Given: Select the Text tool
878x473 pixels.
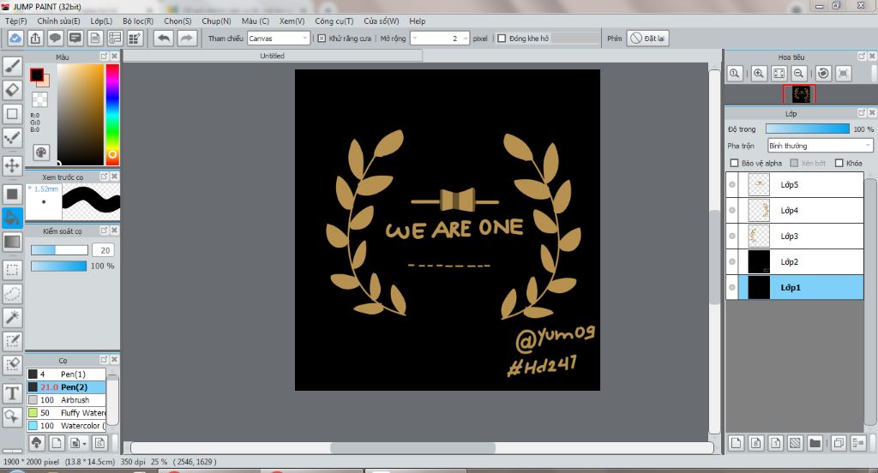Looking at the screenshot, I should pyautogui.click(x=12, y=393).
